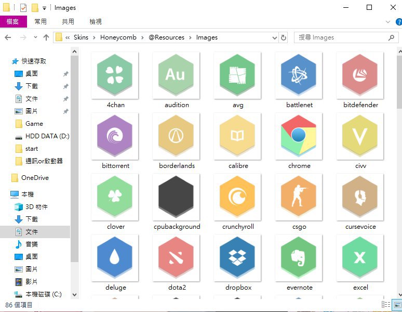The image size is (402, 312).
Task: Show hidden path via breadcrumb double chevron
Action: pos(68,38)
